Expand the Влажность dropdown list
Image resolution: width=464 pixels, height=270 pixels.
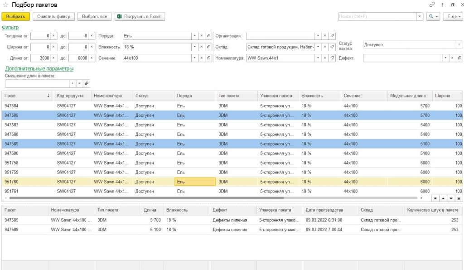pos(194,47)
